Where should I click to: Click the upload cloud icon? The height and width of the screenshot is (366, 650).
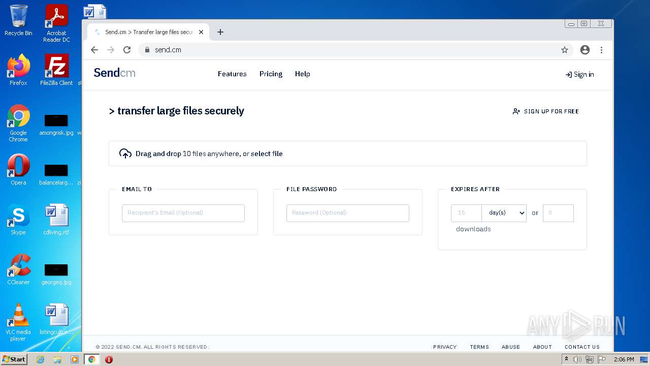[x=125, y=154]
